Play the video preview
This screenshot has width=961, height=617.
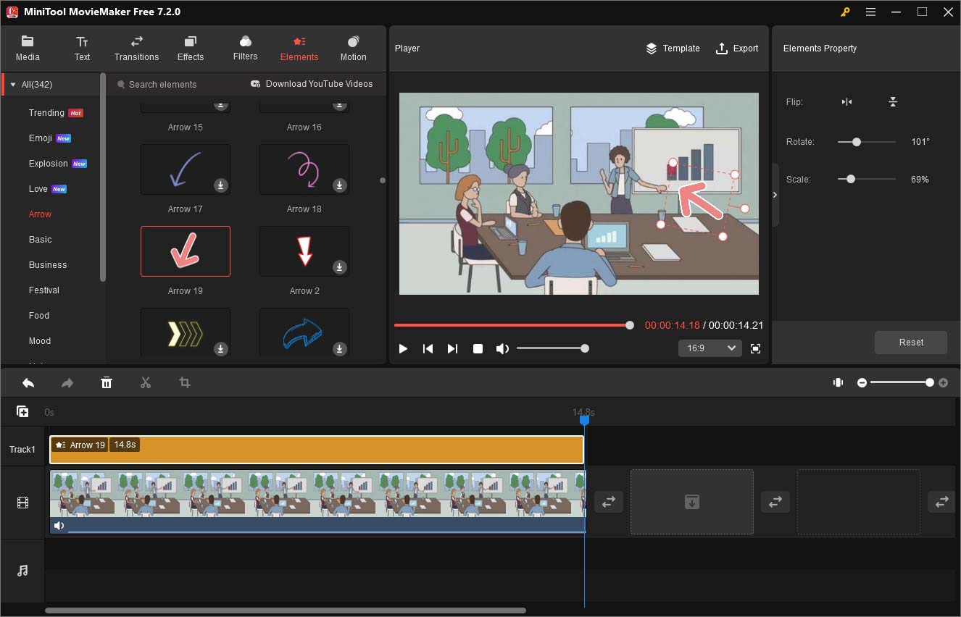click(x=403, y=348)
